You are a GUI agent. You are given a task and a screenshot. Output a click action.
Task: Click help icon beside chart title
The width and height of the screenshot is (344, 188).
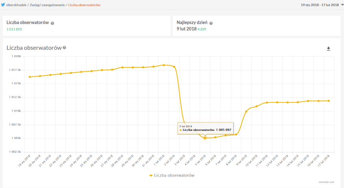(64, 48)
